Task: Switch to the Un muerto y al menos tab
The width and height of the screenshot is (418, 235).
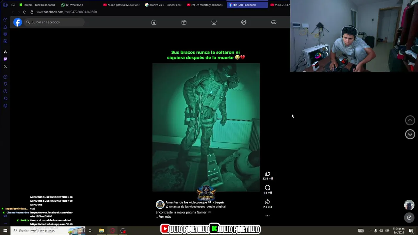Action: [x=205, y=5]
